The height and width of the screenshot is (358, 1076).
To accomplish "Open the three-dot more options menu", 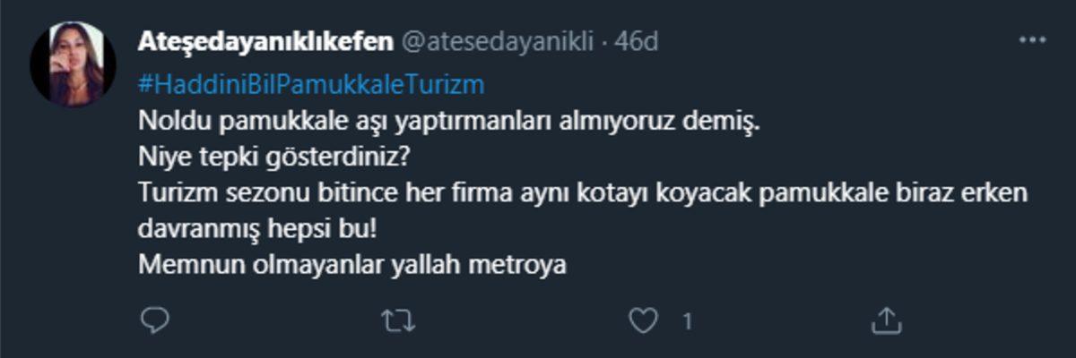I will 1032,41.
